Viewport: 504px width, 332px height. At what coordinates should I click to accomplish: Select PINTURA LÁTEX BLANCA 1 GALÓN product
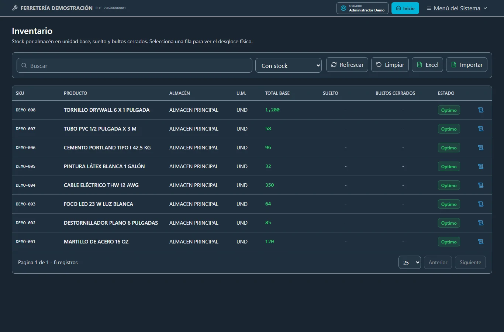104,166
